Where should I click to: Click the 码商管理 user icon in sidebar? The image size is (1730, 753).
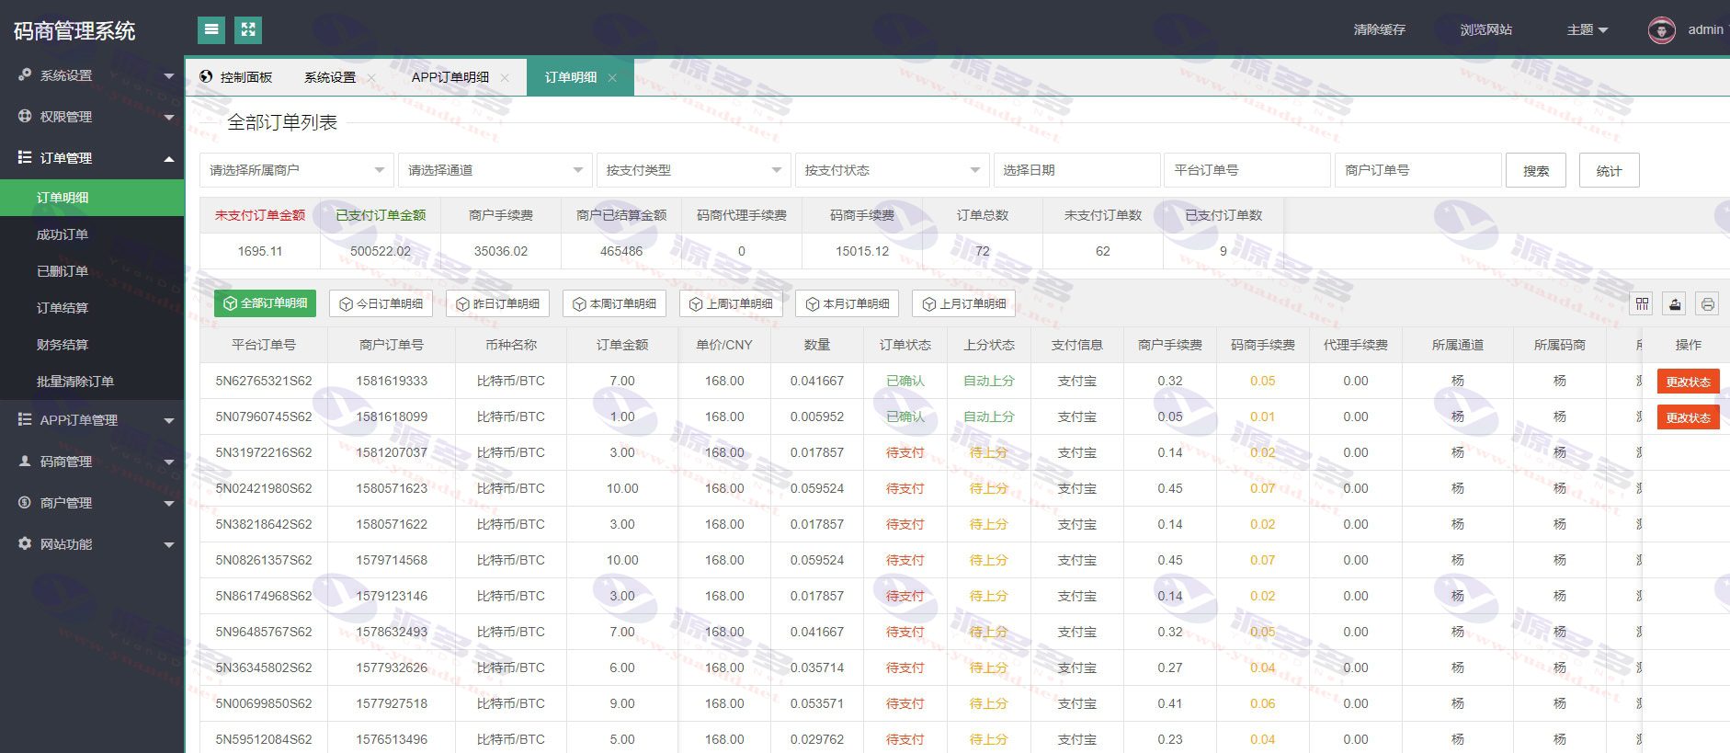click(25, 461)
